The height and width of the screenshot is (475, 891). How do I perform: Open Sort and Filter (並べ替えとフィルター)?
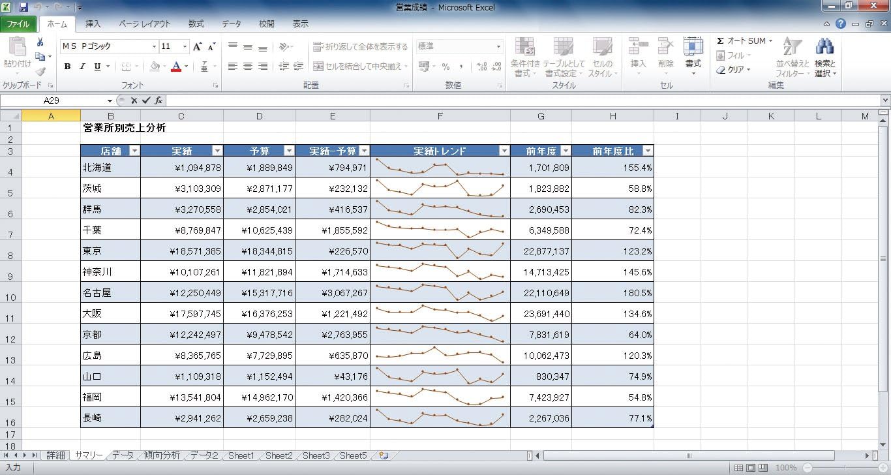(792, 57)
